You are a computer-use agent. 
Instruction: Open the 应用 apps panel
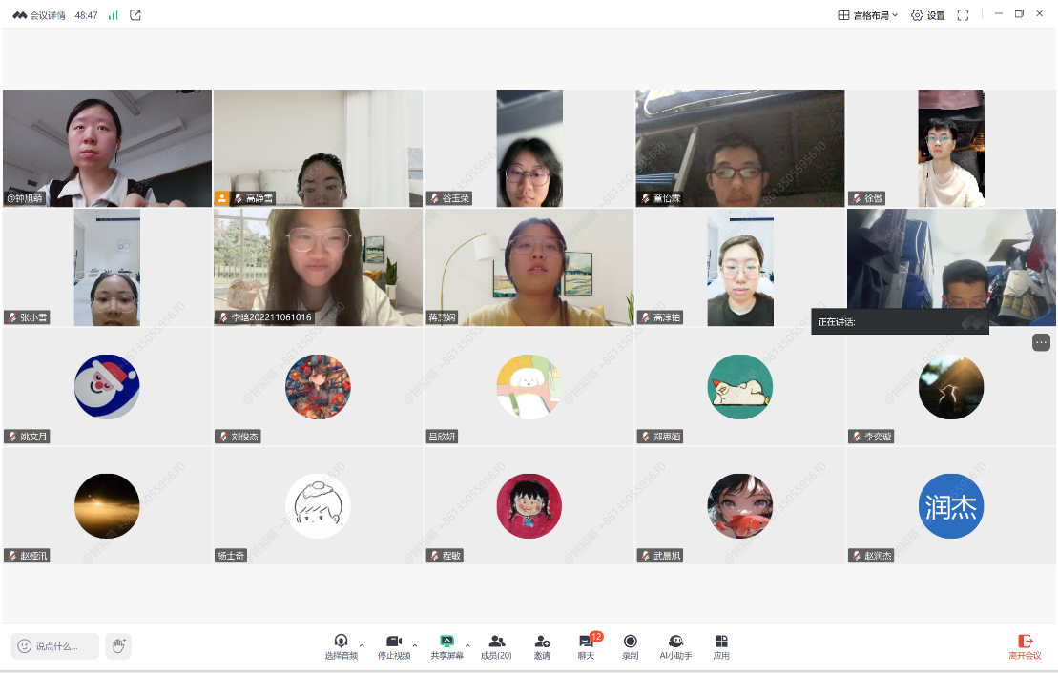pos(721,642)
